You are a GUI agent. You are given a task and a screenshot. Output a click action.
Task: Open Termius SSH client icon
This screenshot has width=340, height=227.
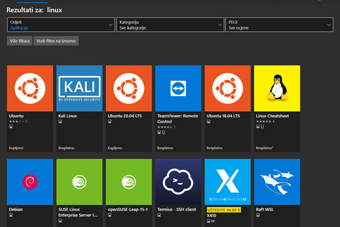tap(178, 182)
